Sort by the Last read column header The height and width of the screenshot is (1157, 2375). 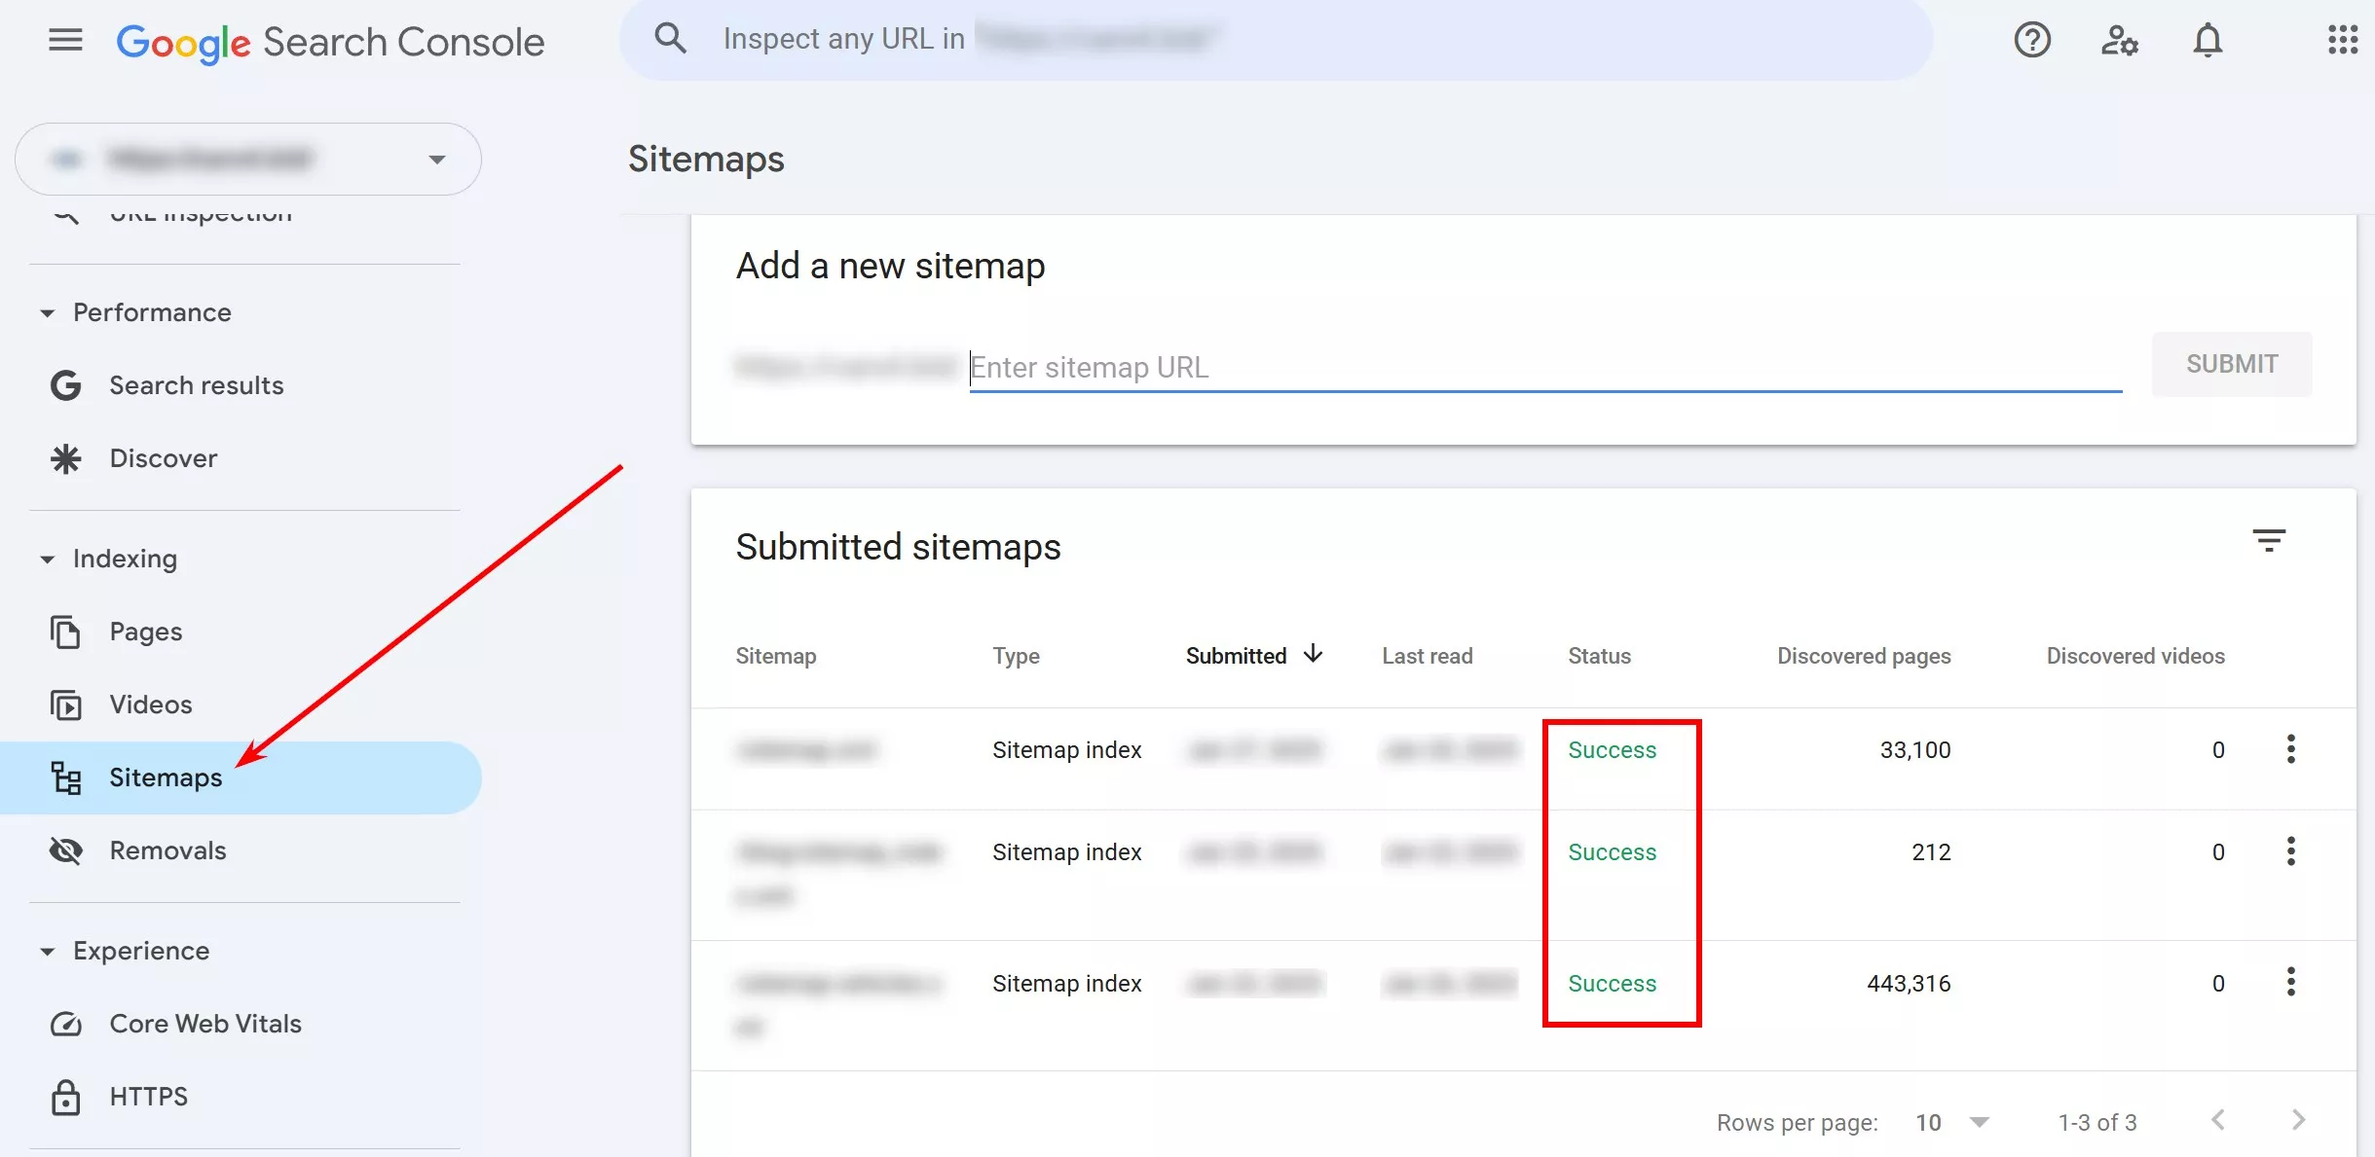(x=1428, y=656)
